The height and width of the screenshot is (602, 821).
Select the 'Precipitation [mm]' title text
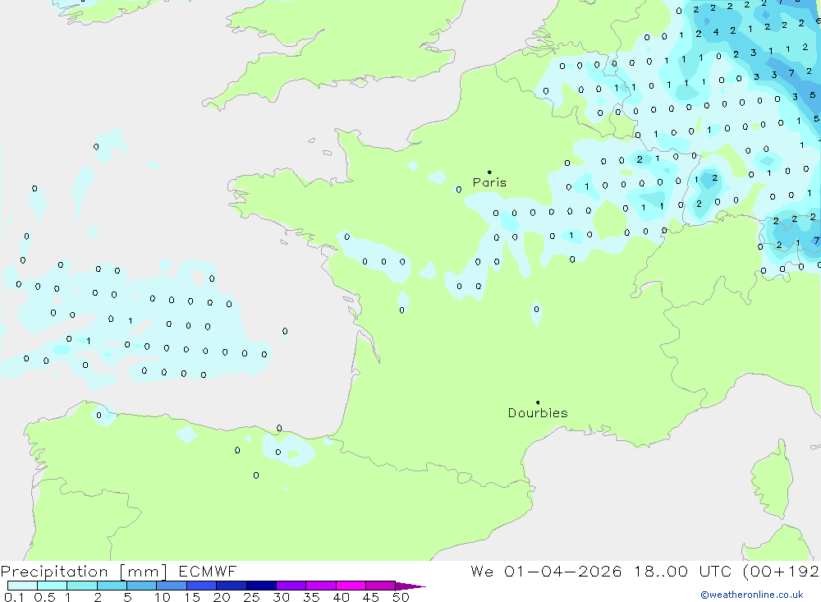coord(84,572)
